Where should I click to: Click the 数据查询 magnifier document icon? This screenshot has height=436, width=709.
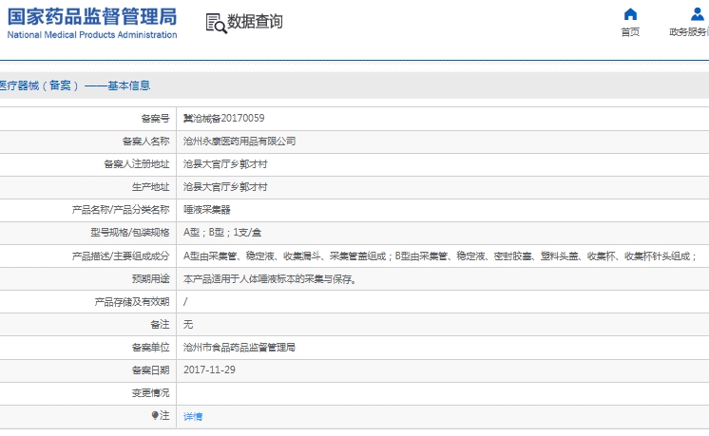pyautogui.click(x=216, y=24)
